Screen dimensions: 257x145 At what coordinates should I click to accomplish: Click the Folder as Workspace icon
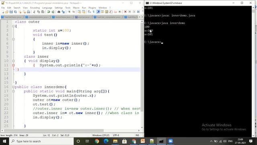115,12
